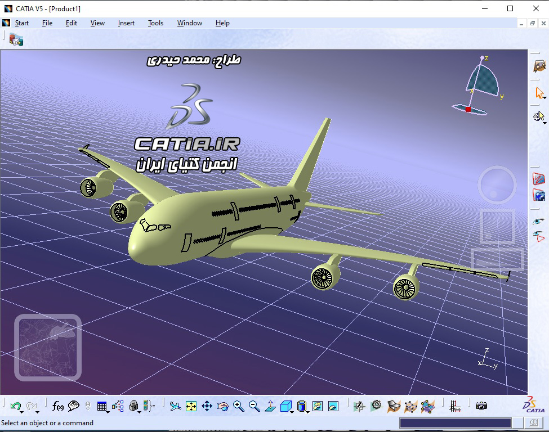Click the Comment speech bubble icon
Viewport: 549px width, 432px height.
coord(74,406)
